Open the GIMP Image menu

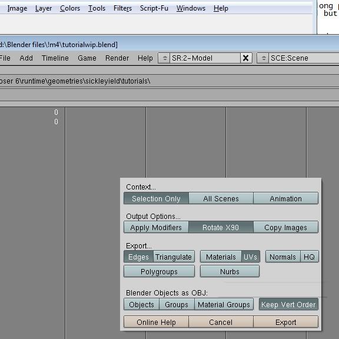[x=17, y=8]
